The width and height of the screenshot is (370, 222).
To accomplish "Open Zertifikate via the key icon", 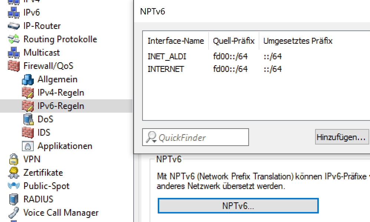I will coord(13,172).
